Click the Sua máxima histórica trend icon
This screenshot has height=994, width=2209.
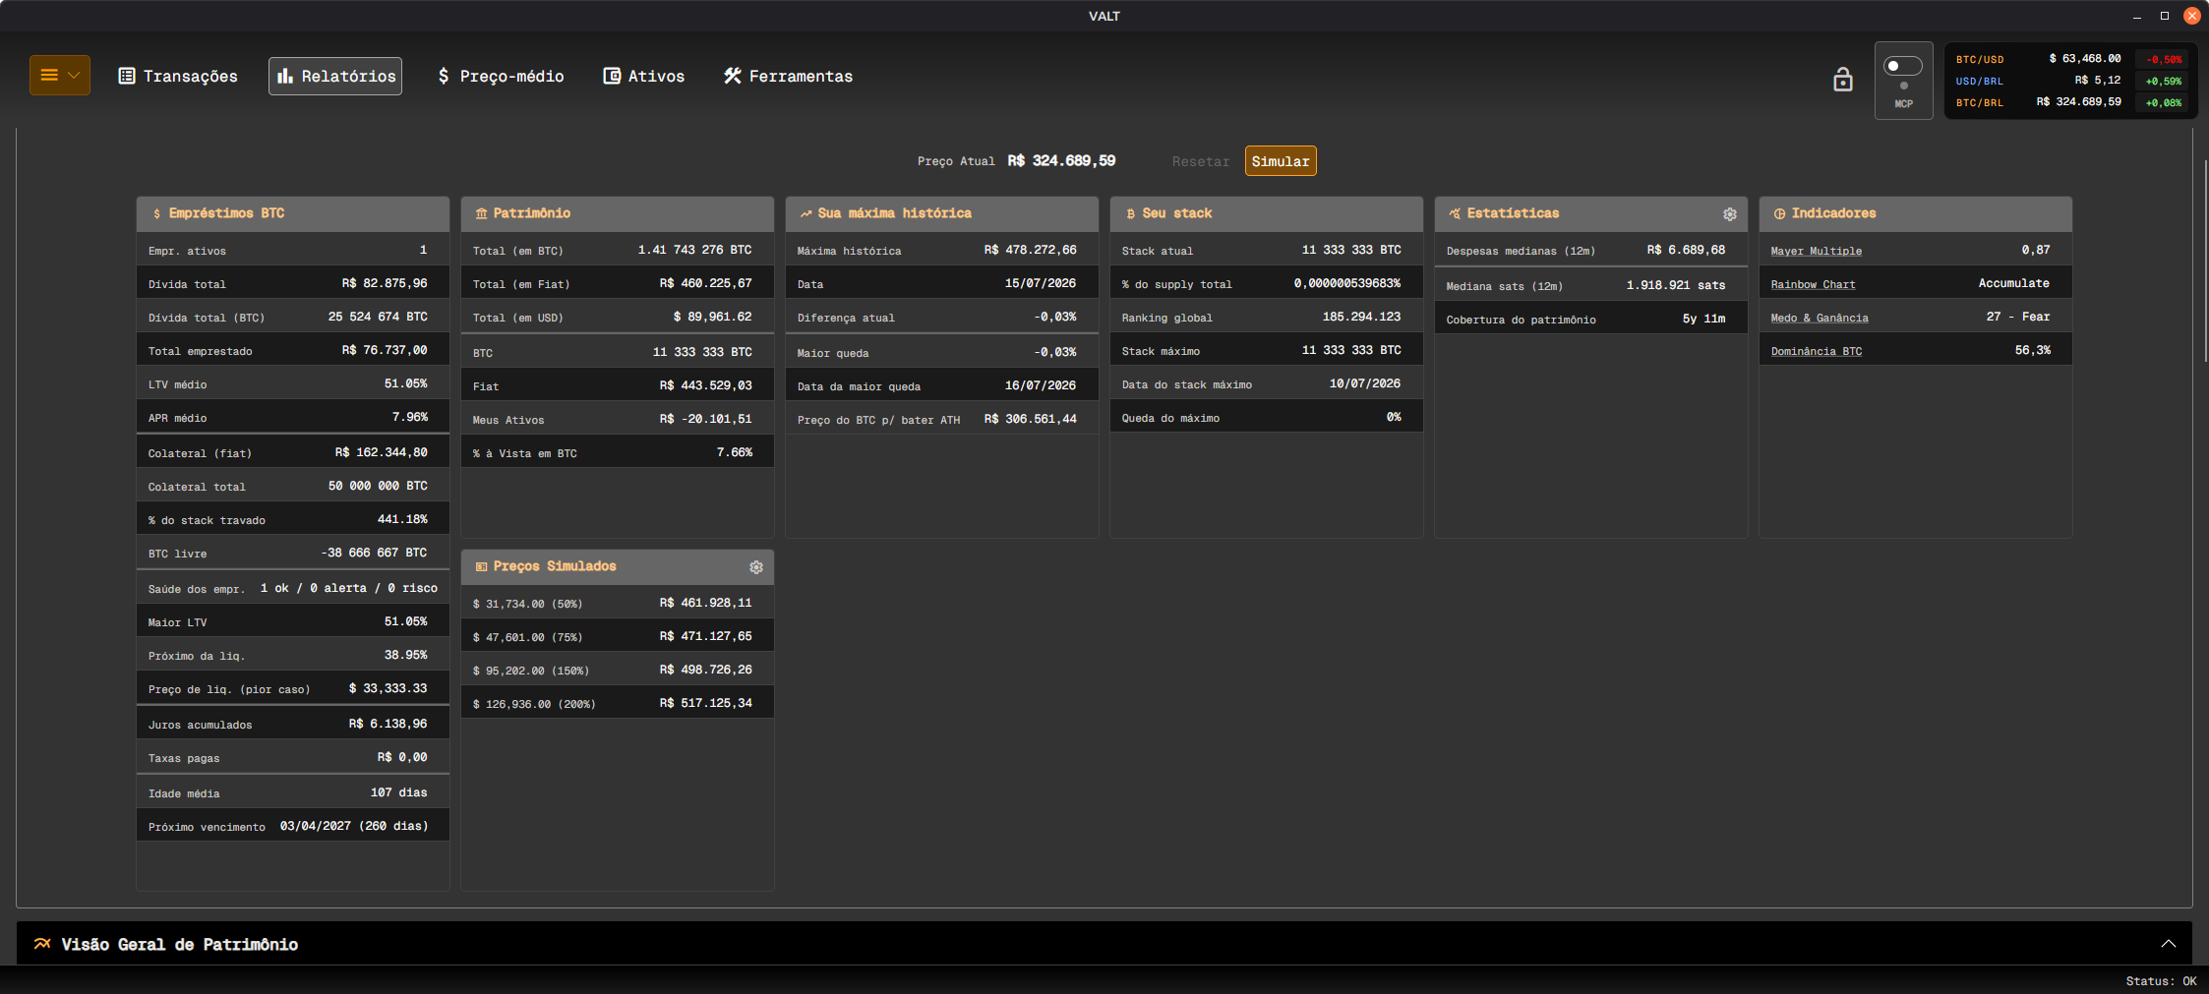coord(806,213)
